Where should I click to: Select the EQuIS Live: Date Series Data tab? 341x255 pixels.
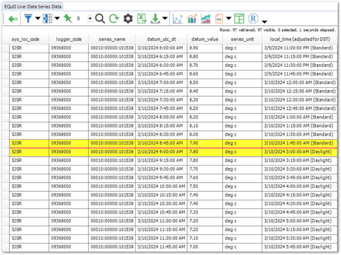click(33, 7)
